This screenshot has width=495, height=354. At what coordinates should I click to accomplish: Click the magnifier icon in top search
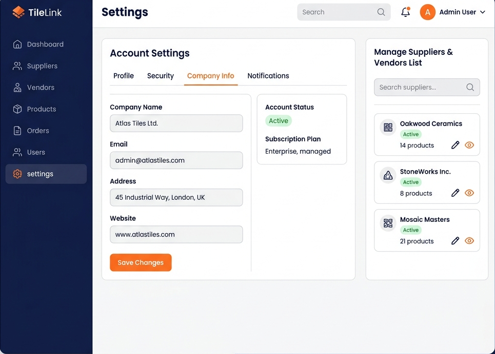(381, 12)
